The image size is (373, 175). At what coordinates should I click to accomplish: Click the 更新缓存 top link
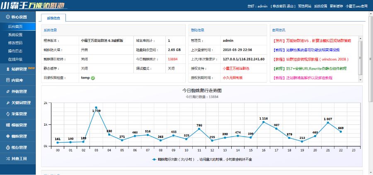click(336, 6)
